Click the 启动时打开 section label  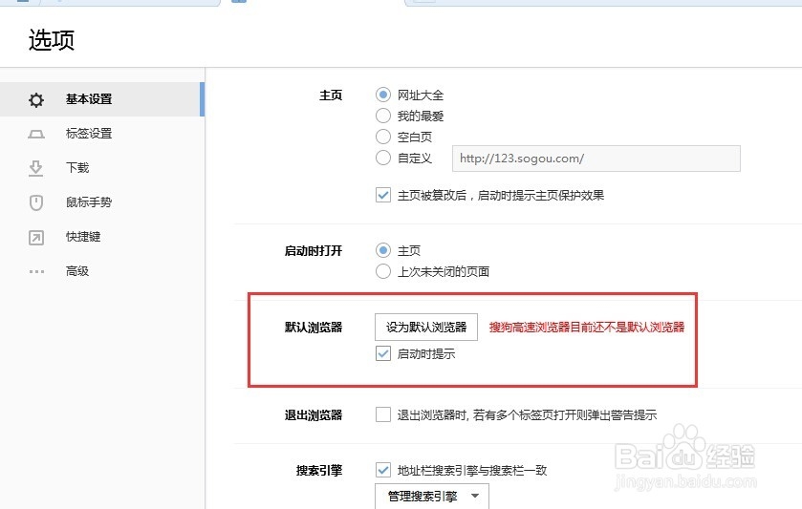tap(313, 250)
